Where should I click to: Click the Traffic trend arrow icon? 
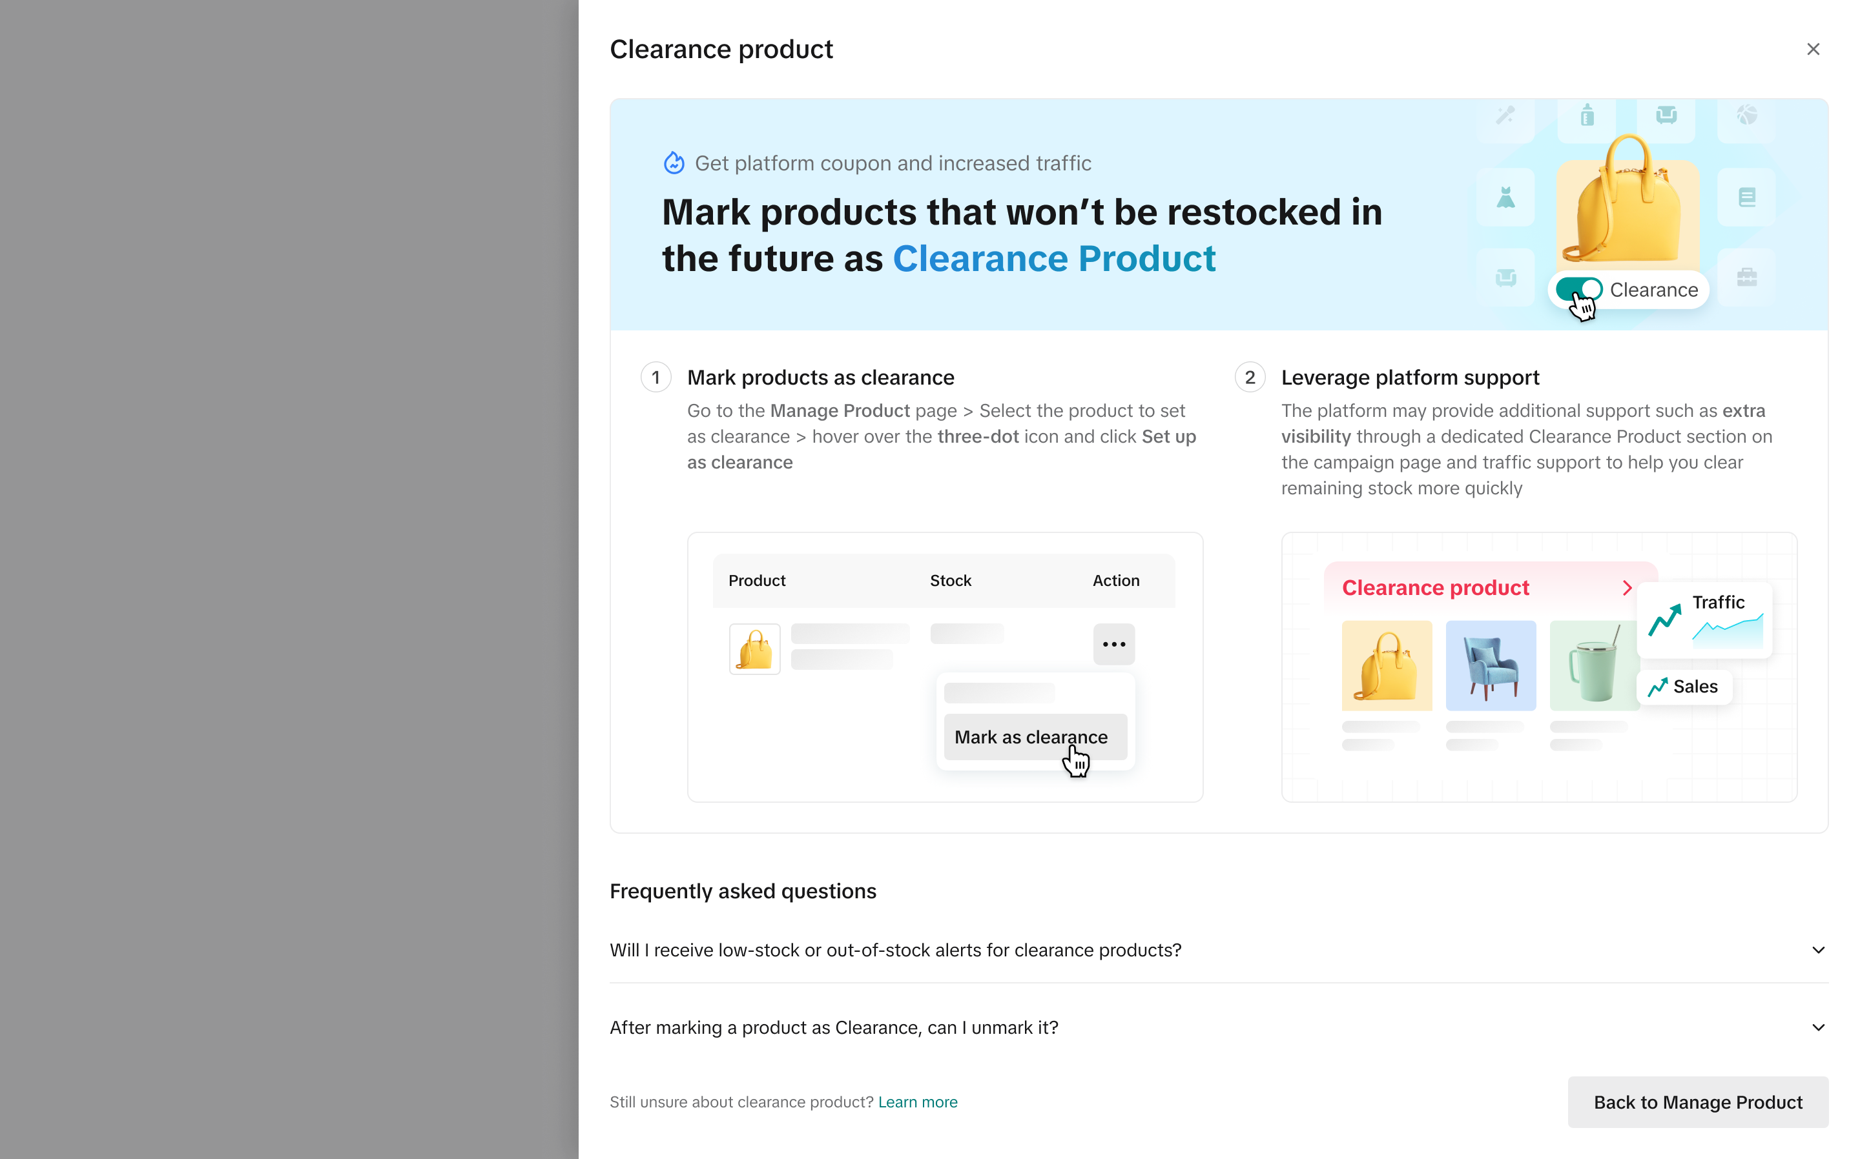(1664, 620)
